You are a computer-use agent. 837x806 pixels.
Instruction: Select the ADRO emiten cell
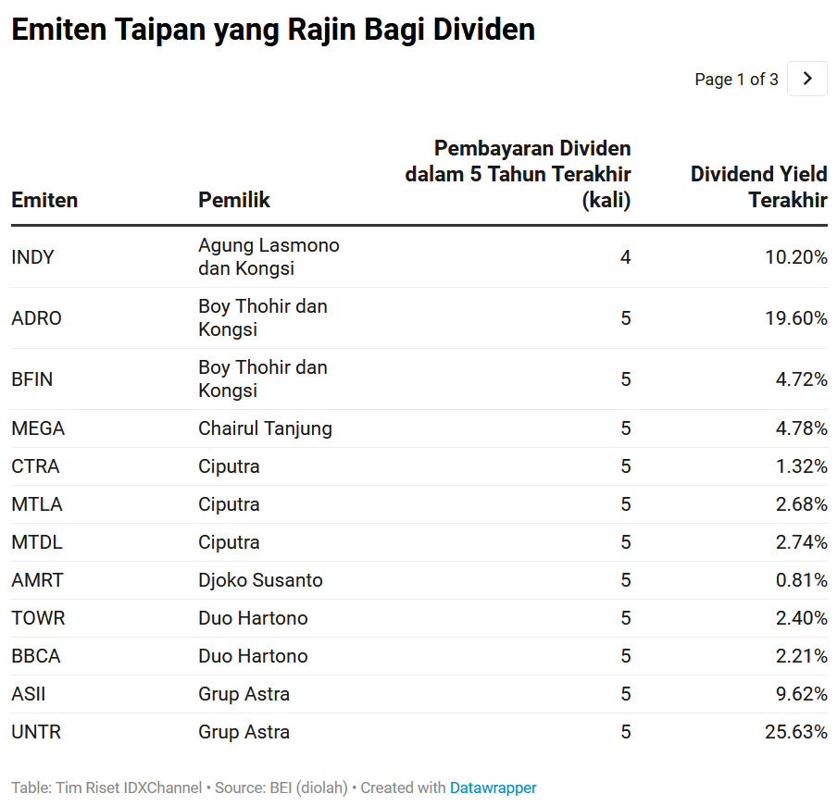click(x=36, y=318)
